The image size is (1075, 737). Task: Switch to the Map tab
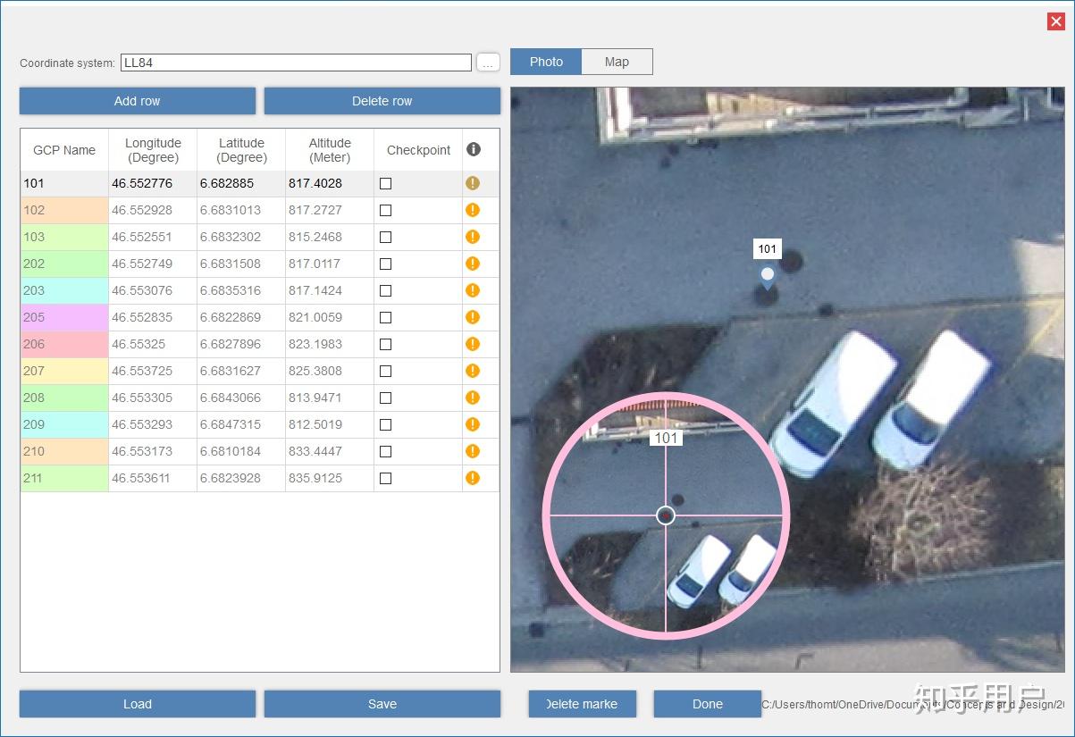coord(617,62)
